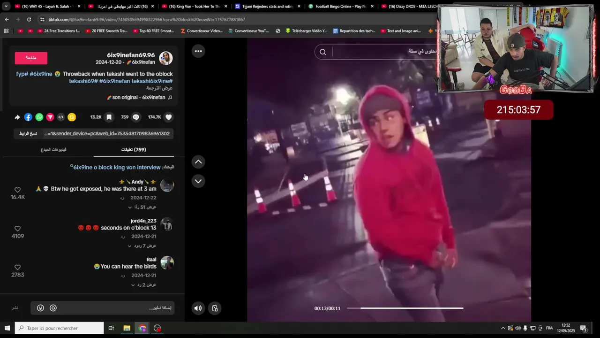Open the three-dots more options menu
Image resolution: width=600 pixels, height=338 pixels.
(x=198, y=51)
